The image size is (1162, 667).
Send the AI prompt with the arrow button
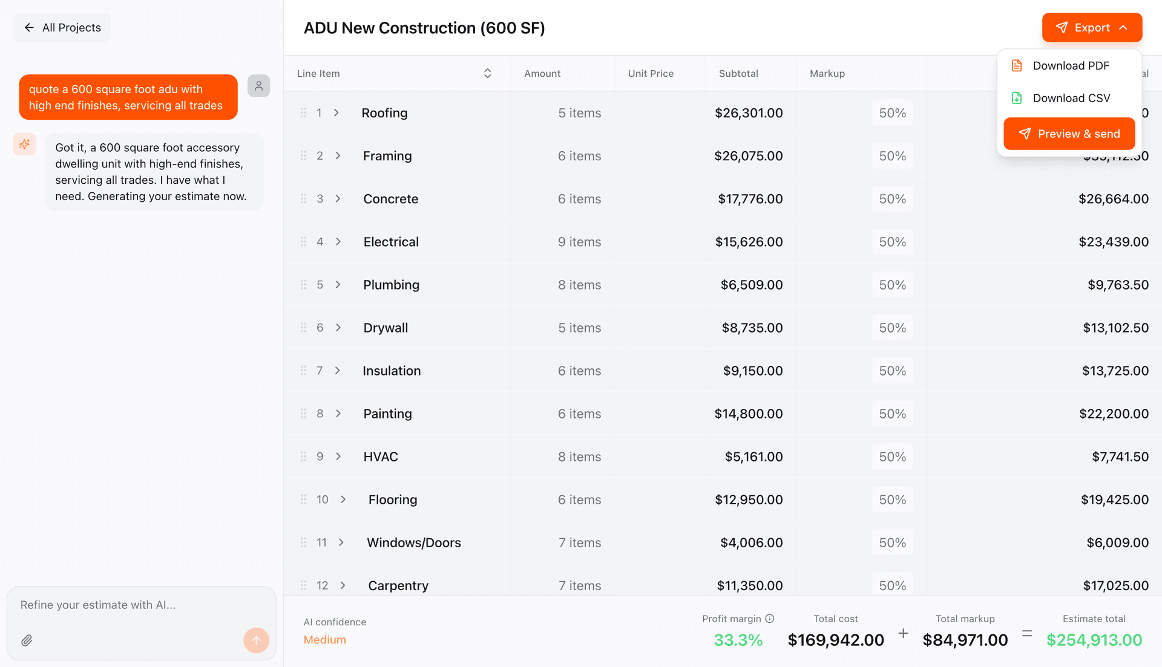tap(256, 640)
